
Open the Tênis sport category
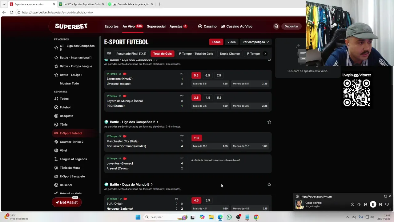tap(63, 125)
